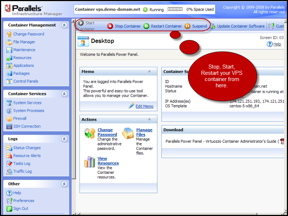Click the System Processes gear icon

9,111
